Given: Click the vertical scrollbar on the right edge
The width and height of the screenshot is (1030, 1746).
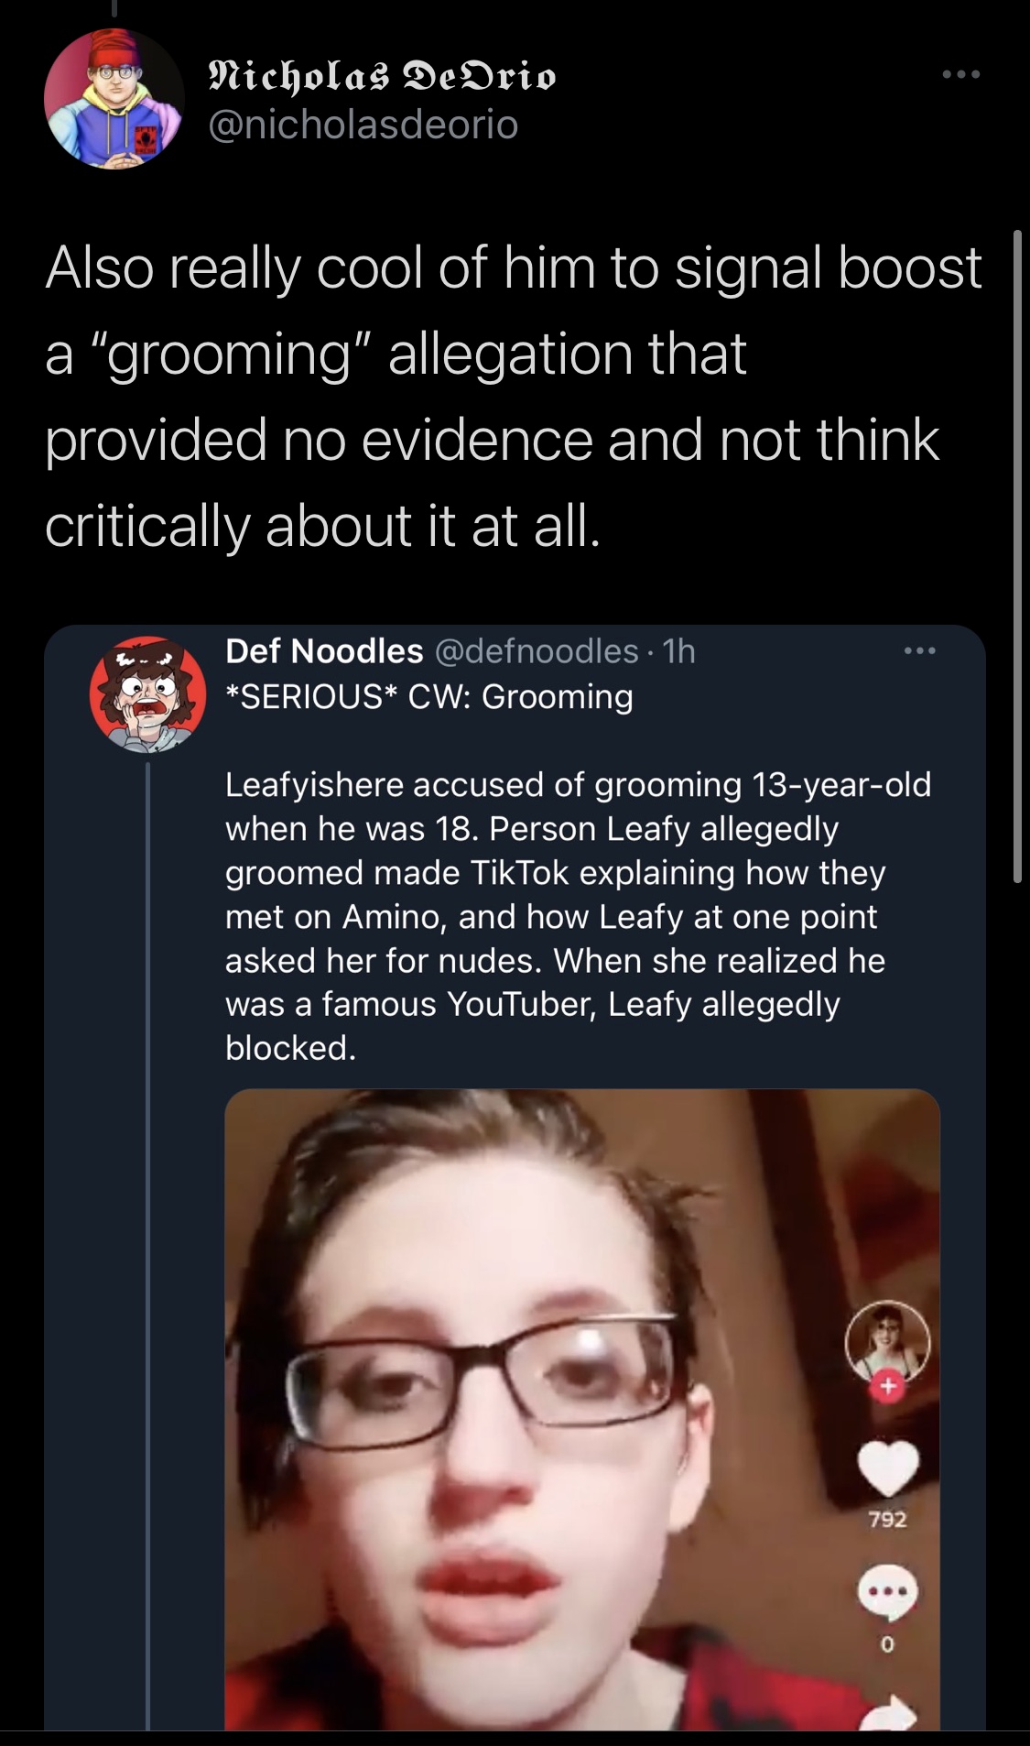Looking at the screenshot, I should (1016, 556).
